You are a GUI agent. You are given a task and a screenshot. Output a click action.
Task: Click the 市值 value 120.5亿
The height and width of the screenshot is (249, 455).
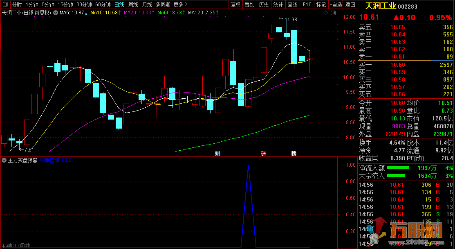[443, 118]
